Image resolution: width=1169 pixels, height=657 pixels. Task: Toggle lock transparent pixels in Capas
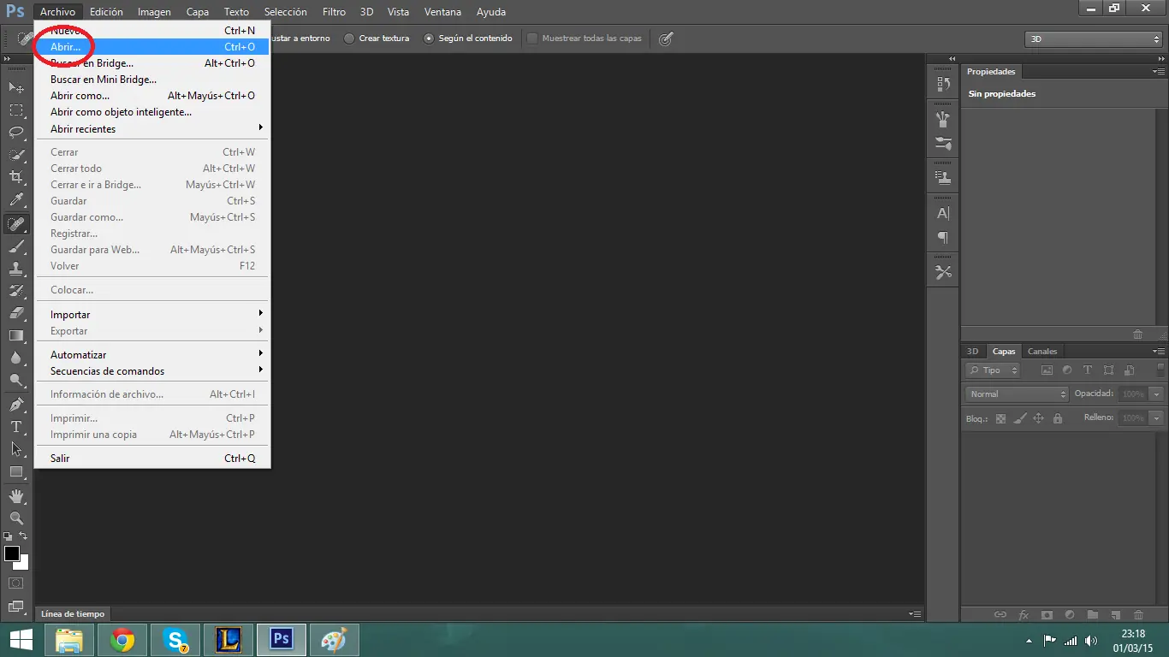pos(1000,418)
